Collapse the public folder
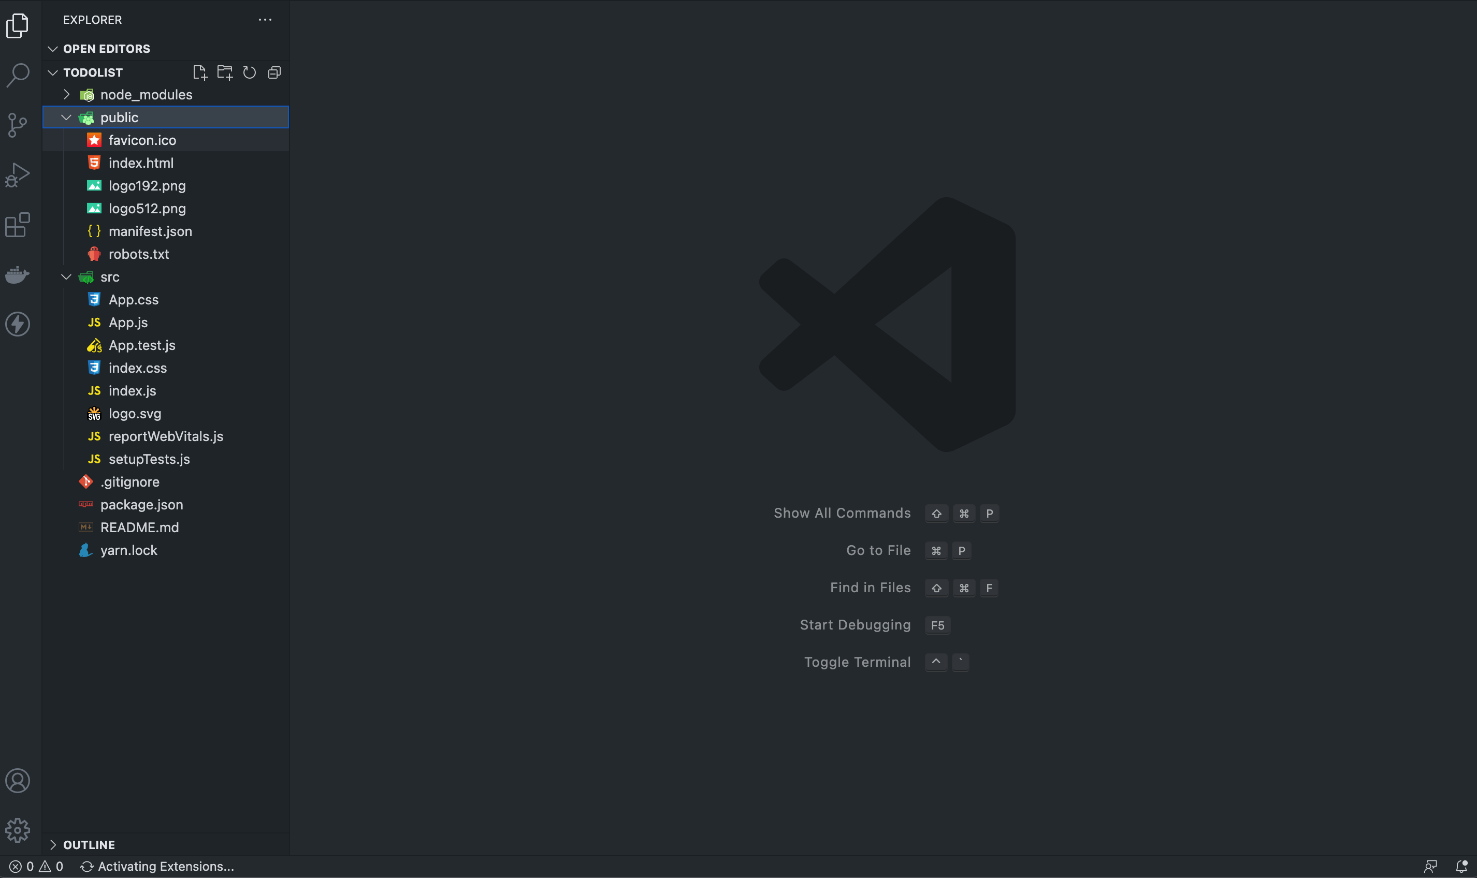The width and height of the screenshot is (1477, 878). 166,117
